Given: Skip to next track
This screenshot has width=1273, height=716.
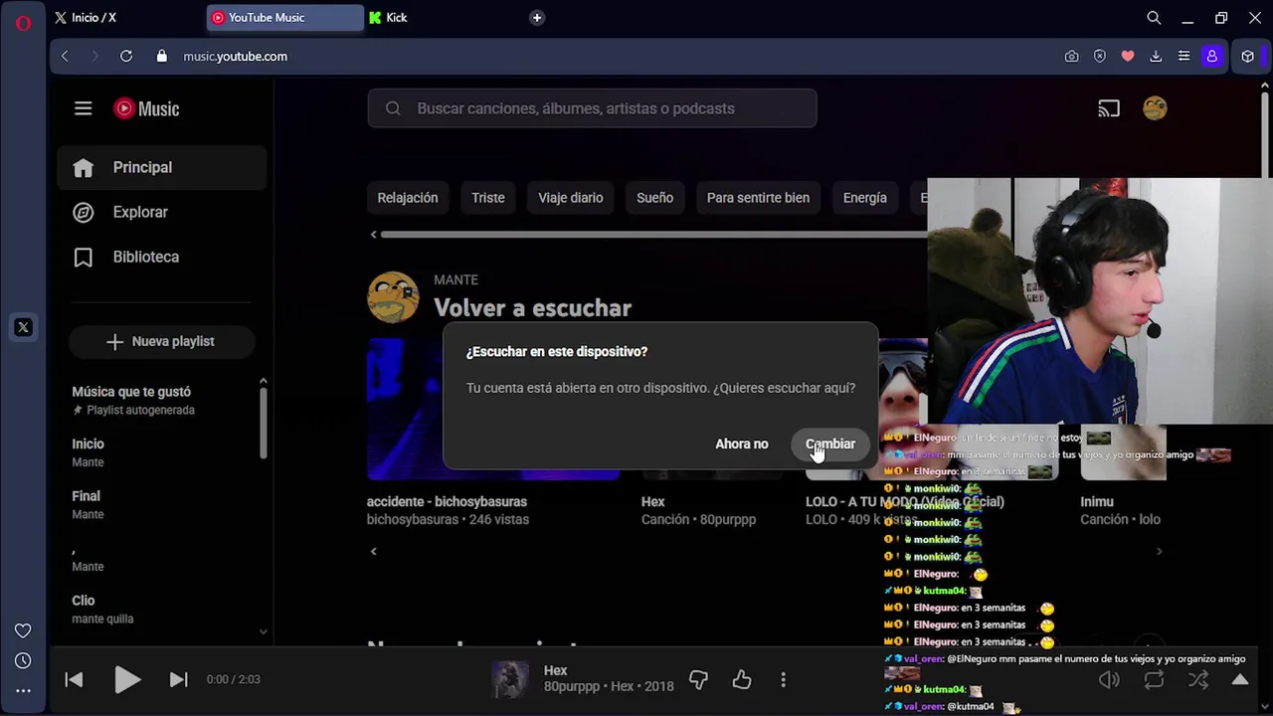Looking at the screenshot, I should pos(178,679).
